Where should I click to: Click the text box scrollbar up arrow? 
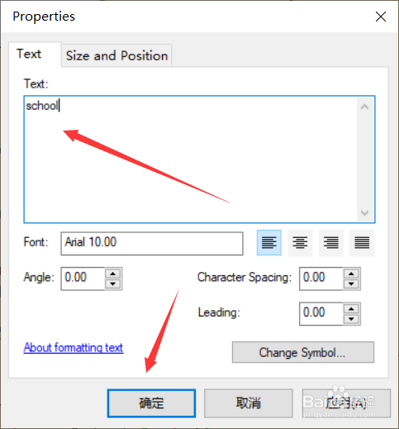[364, 107]
